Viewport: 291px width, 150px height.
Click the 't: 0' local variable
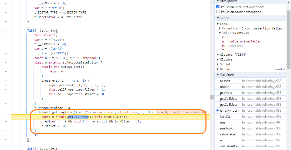tap(226, 50)
